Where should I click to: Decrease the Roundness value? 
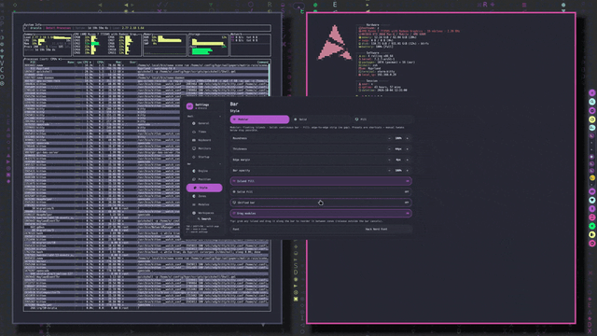coord(389,138)
